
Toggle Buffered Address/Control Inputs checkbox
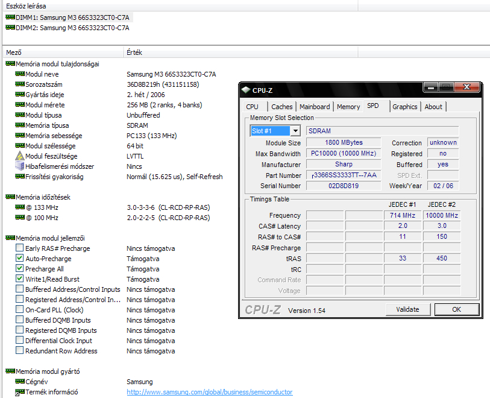20,289
